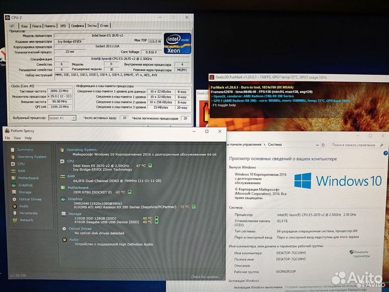Viewport: 389px width, 292px height.
Task: Open the Help menu in Speccy
Action: pyautogui.click(x=28, y=138)
